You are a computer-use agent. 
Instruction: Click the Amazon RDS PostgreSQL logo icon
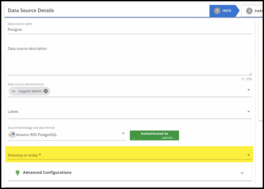click(x=12, y=135)
